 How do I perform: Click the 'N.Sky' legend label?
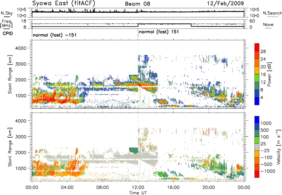[7, 13]
